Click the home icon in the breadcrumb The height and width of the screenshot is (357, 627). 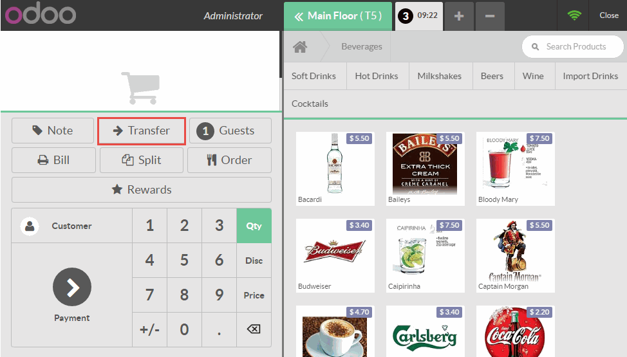pos(299,47)
